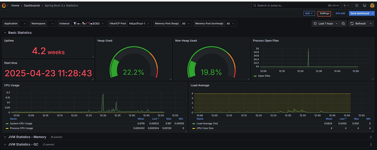Viewport: 377px width, 150px height.
Task: Open the refresh interval dropdown arrow
Action: (x=371, y=23)
